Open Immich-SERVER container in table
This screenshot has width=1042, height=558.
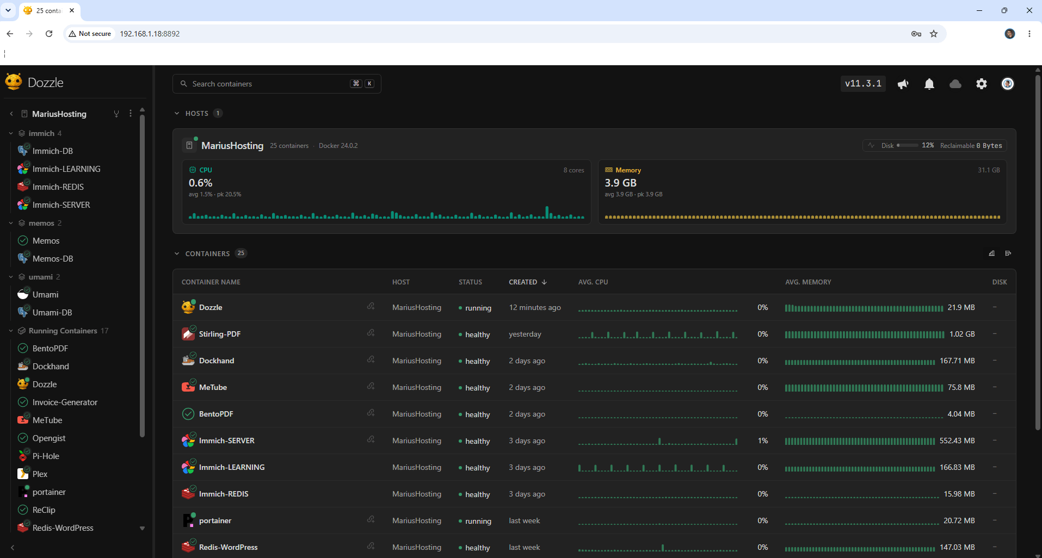[x=226, y=441]
